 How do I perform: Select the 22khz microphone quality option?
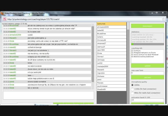132,85
